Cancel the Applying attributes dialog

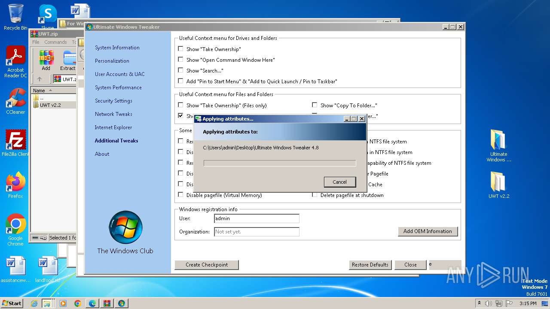coord(339,182)
